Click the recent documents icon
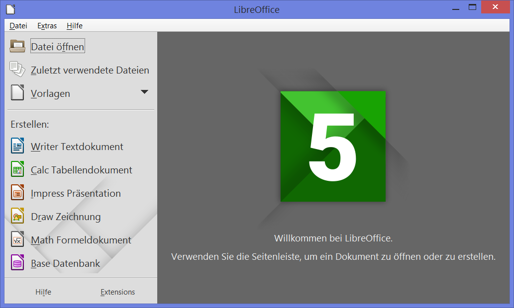The height and width of the screenshot is (308, 514). pos(17,70)
